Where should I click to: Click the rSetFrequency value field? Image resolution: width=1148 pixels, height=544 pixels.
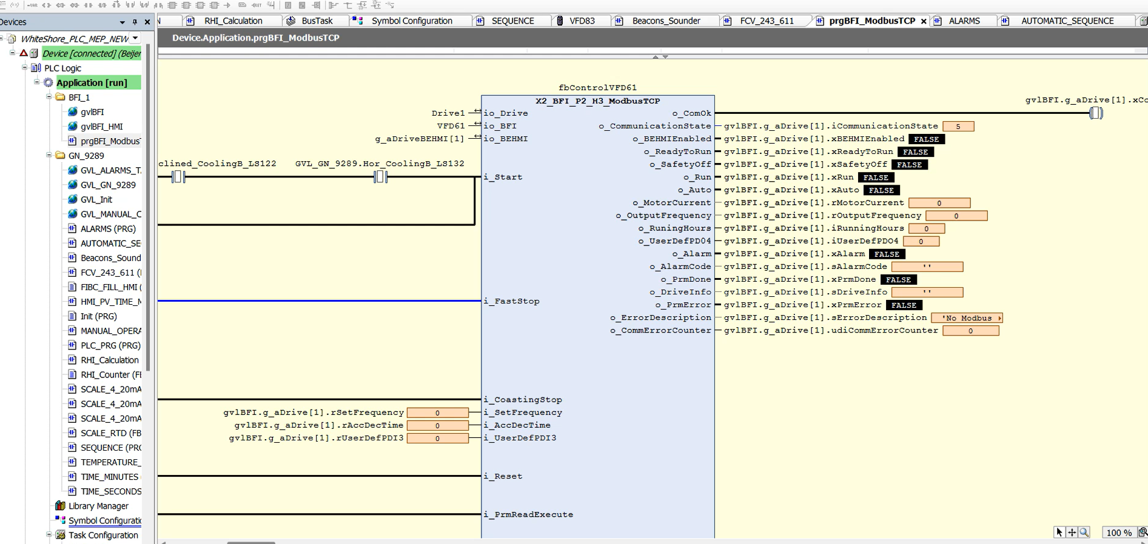[437, 413]
